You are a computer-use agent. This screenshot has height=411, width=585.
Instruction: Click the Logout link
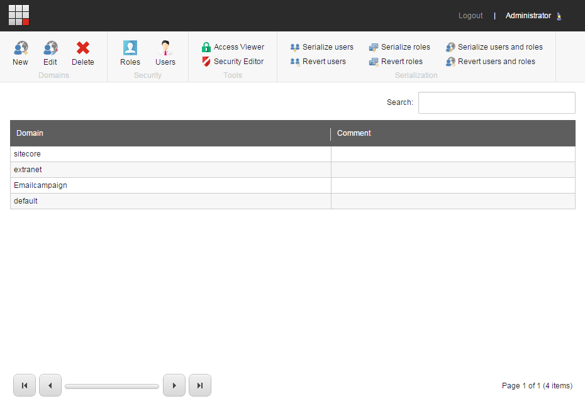(471, 15)
